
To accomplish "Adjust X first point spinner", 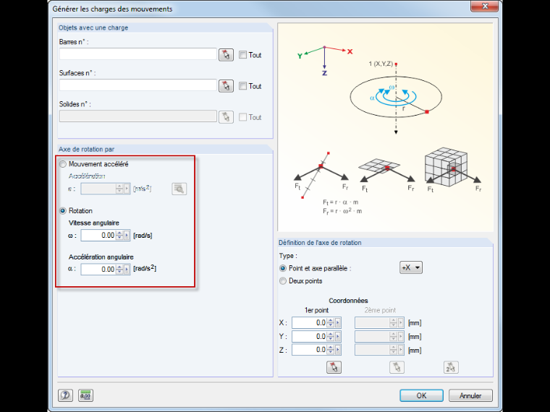I will point(331,322).
